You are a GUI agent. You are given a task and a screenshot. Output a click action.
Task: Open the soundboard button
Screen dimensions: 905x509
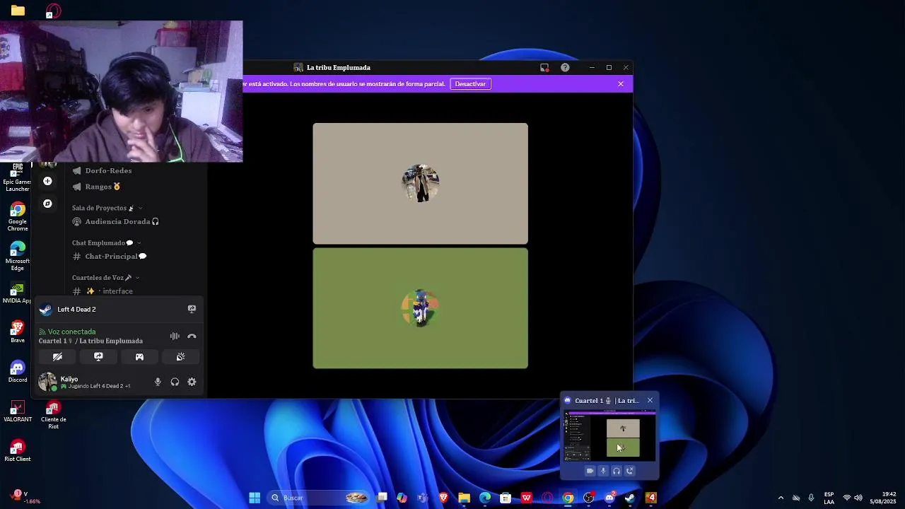[180, 357]
